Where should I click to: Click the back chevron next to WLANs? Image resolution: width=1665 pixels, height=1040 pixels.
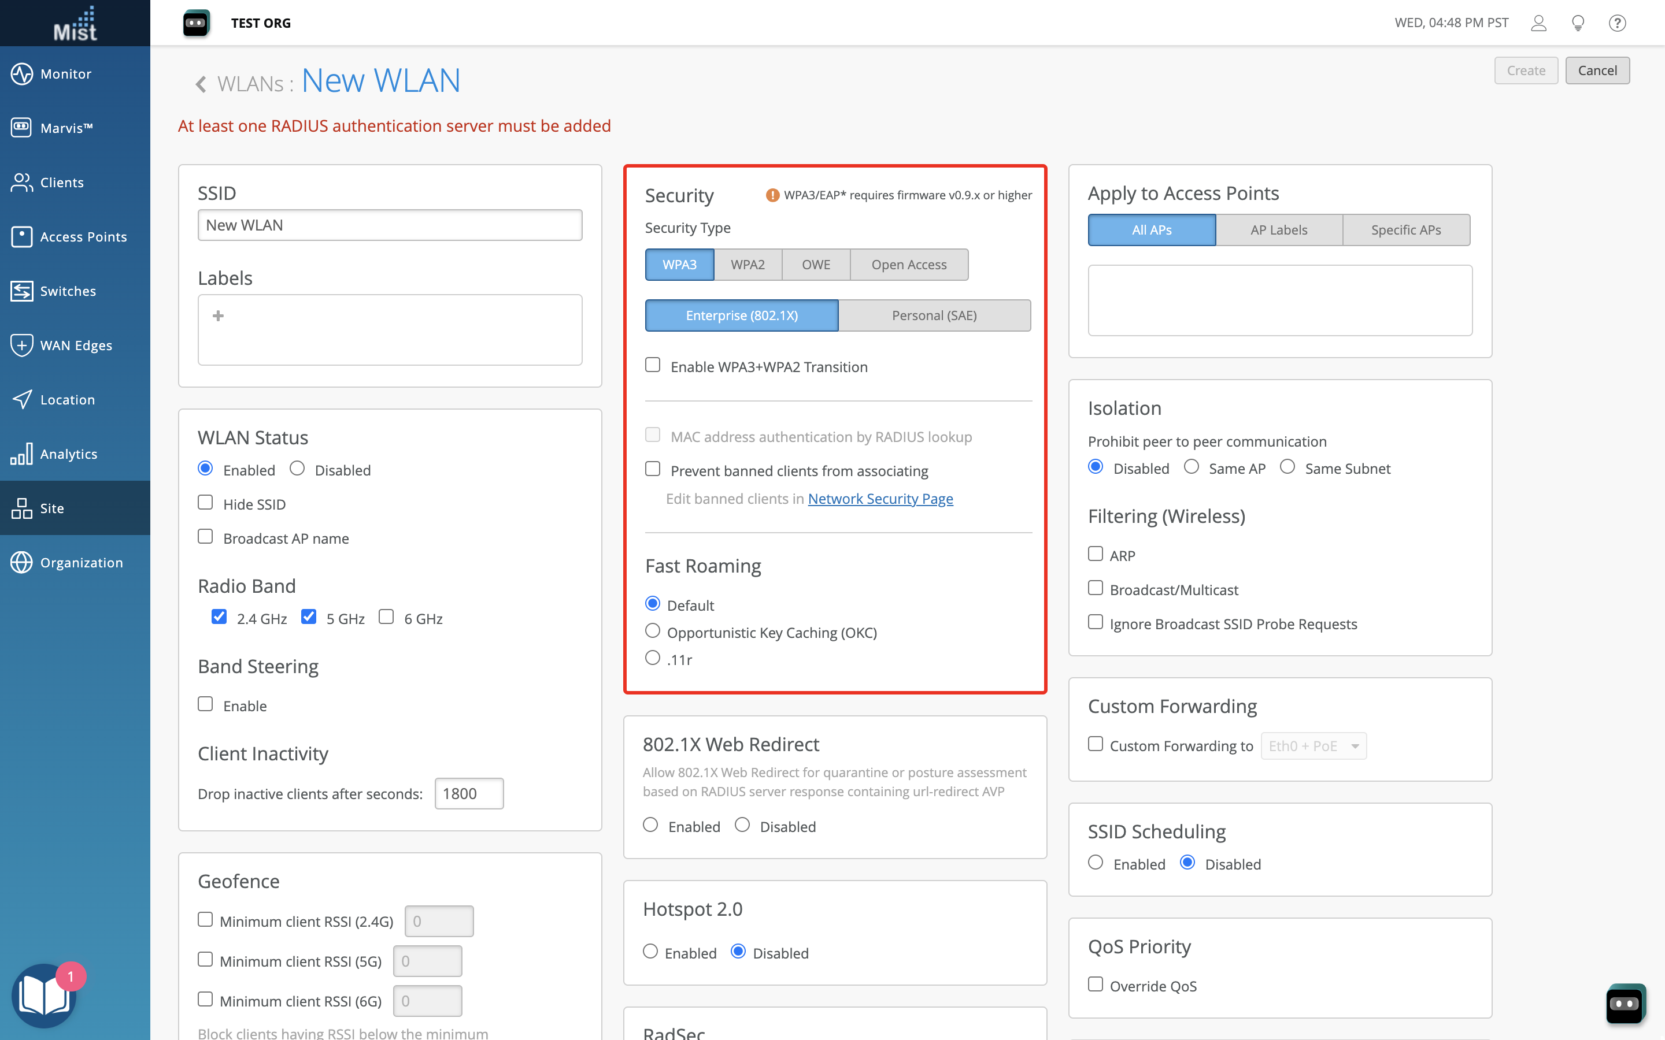[200, 84]
